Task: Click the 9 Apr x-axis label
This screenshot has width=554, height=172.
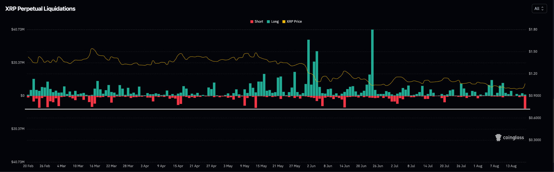Action: (x=161, y=166)
